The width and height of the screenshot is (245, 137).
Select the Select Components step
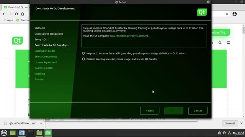pyautogui.click(x=46, y=57)
